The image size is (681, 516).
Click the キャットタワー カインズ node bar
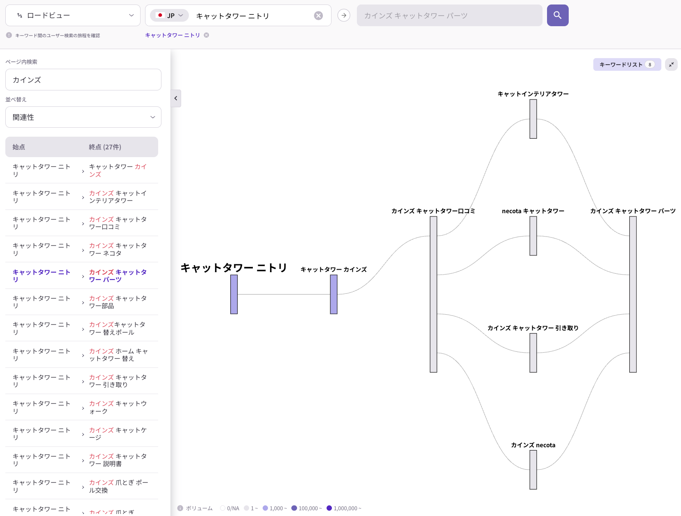pos(334,294)
